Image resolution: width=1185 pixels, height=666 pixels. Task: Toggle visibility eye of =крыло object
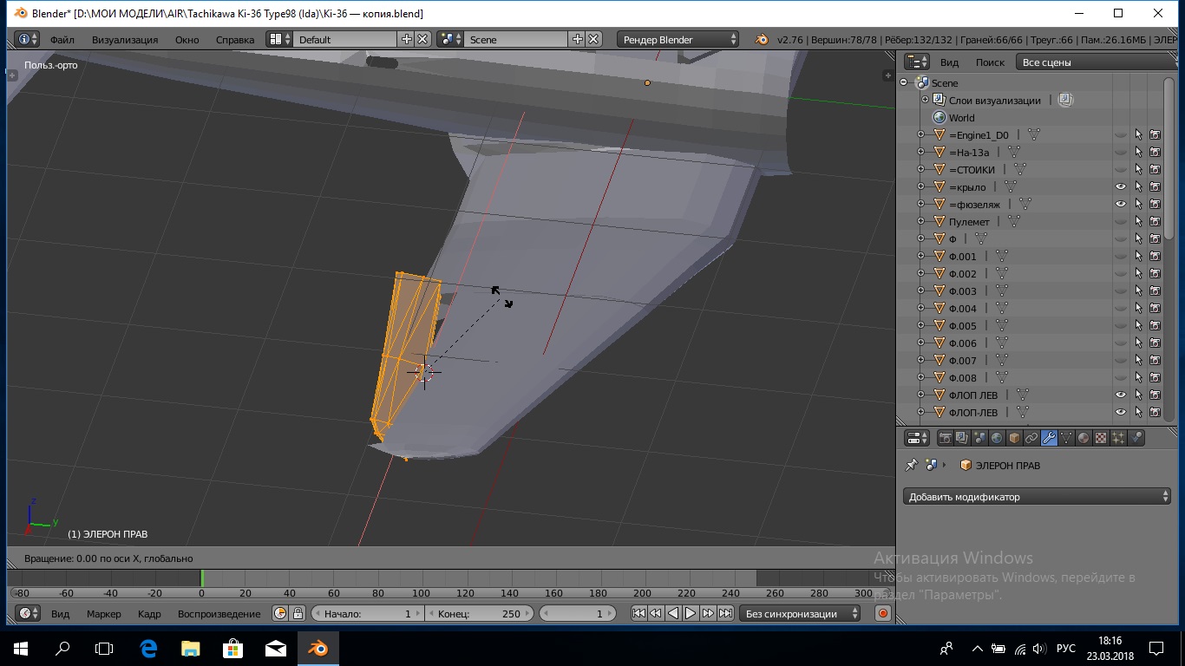pos(1120,186)
